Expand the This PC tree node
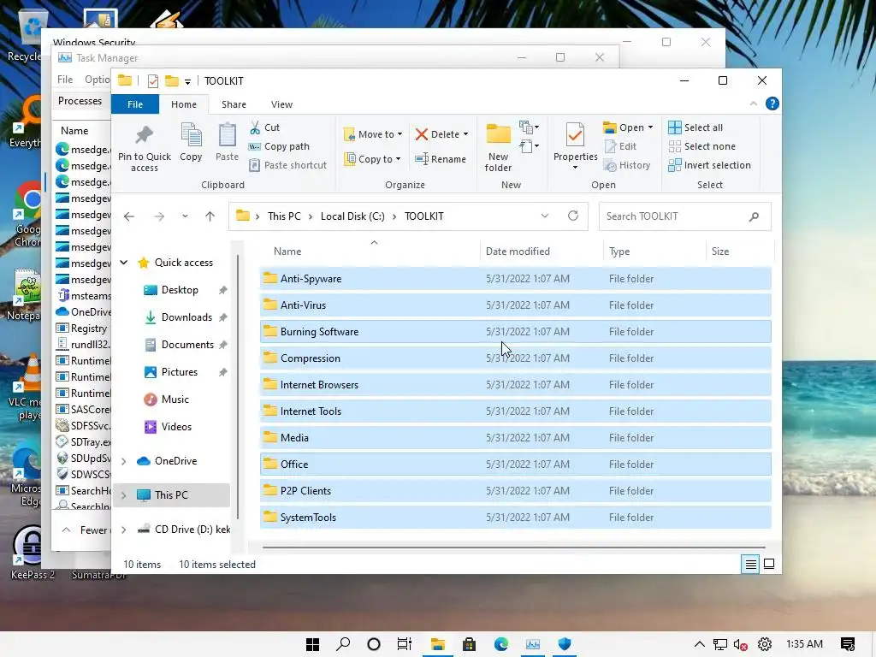 pos(124,495)
